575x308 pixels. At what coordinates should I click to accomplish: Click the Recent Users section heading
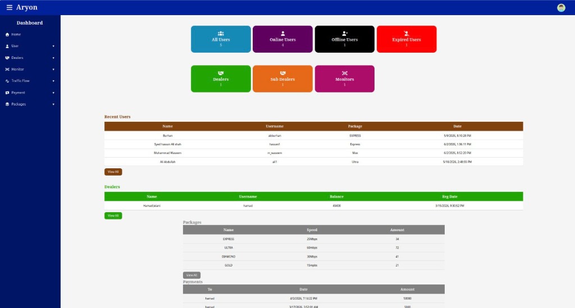(x=117, y=117)
